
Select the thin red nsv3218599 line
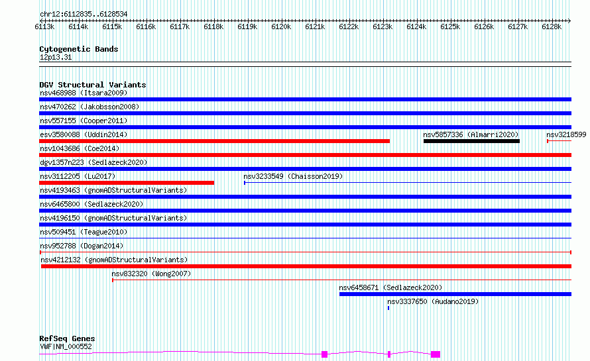click(559, 141)
